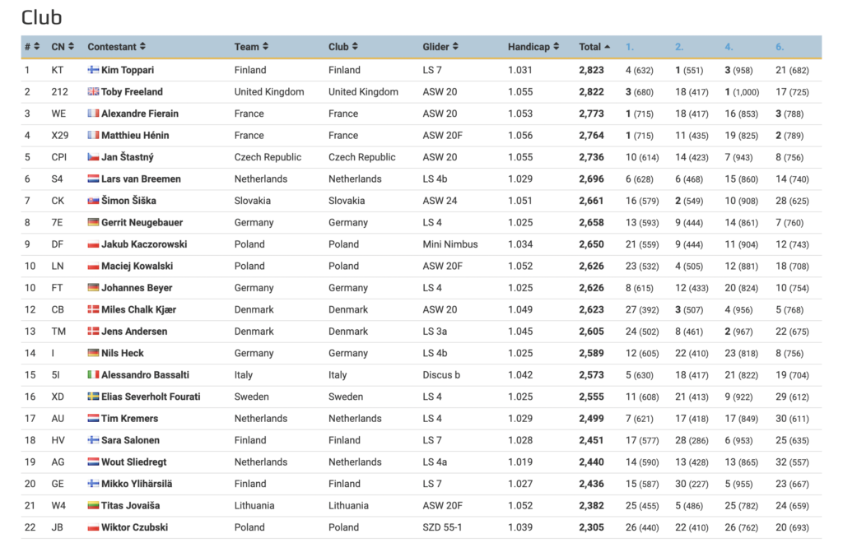This screenshot has width=843, height=543.
Task: Sort table by rank number arrows
Action: (36, 47)
